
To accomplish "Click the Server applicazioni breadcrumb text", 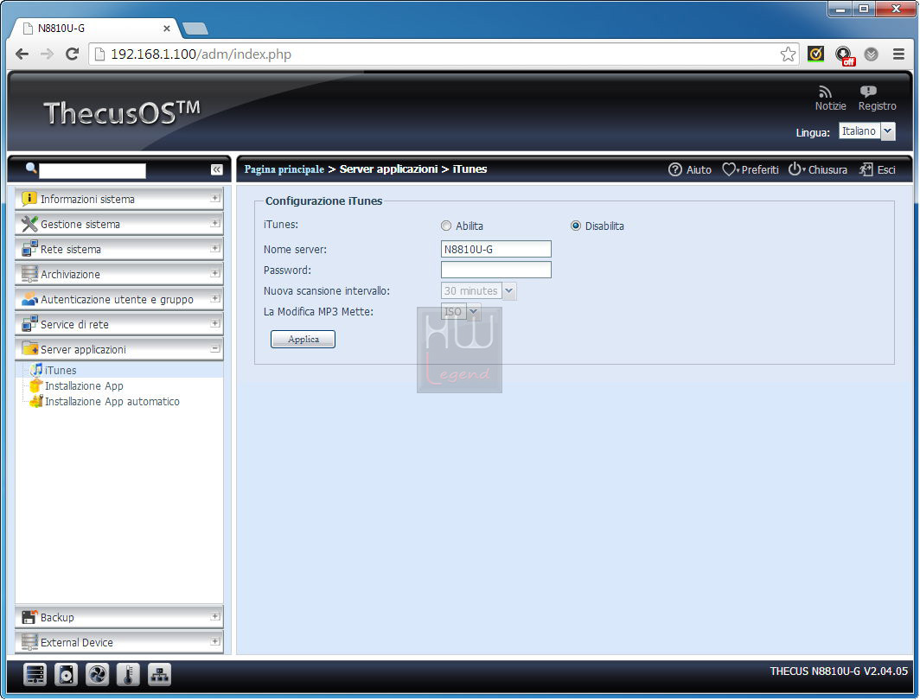I will coord(388,169).
